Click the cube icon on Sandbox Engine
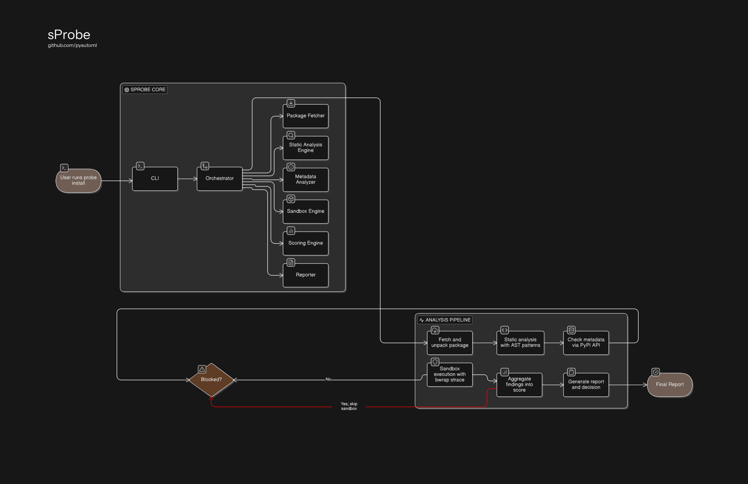 pos(291,199)
